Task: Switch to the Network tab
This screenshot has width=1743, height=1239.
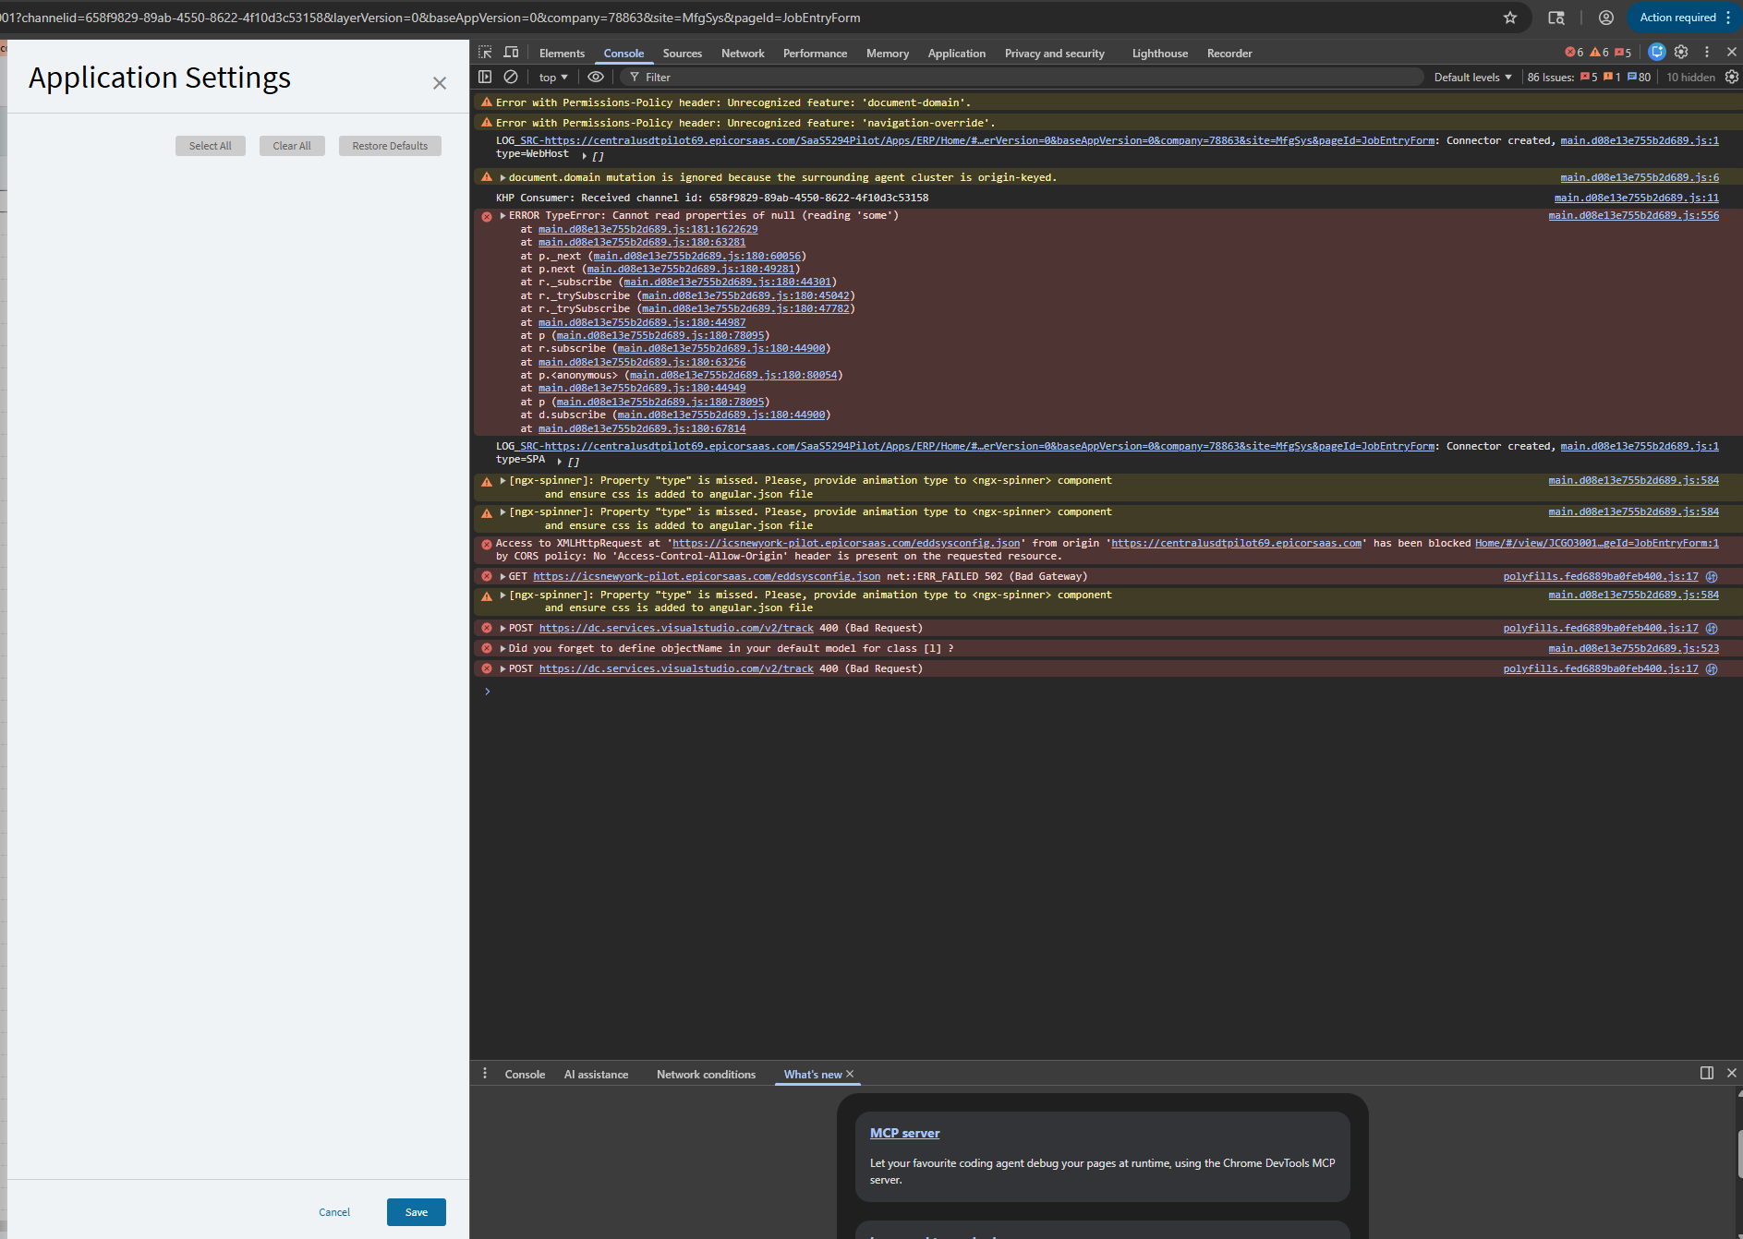Action: point(743,54)
